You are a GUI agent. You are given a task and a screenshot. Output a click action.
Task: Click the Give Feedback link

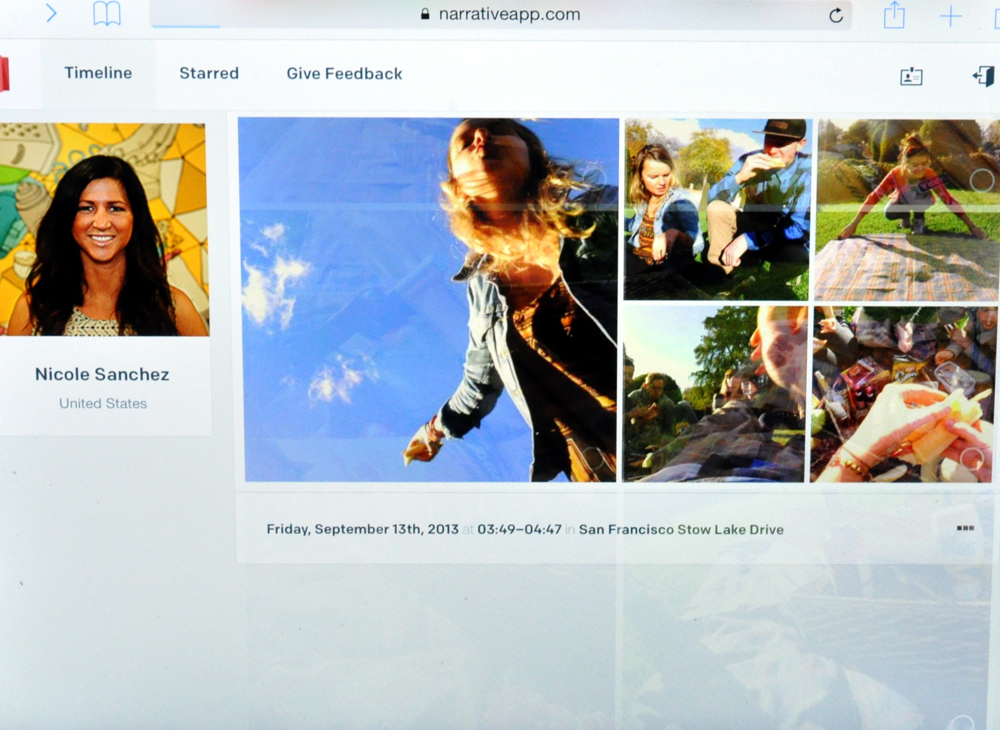point(344,74)
